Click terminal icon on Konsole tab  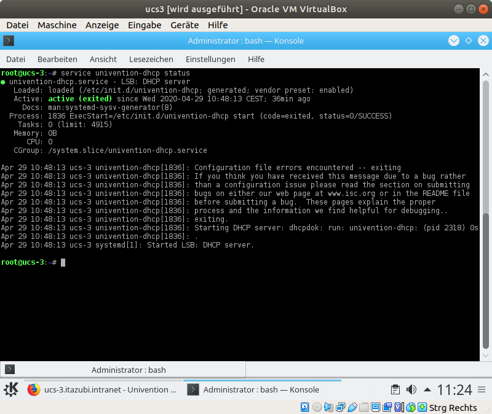point(10,370)
